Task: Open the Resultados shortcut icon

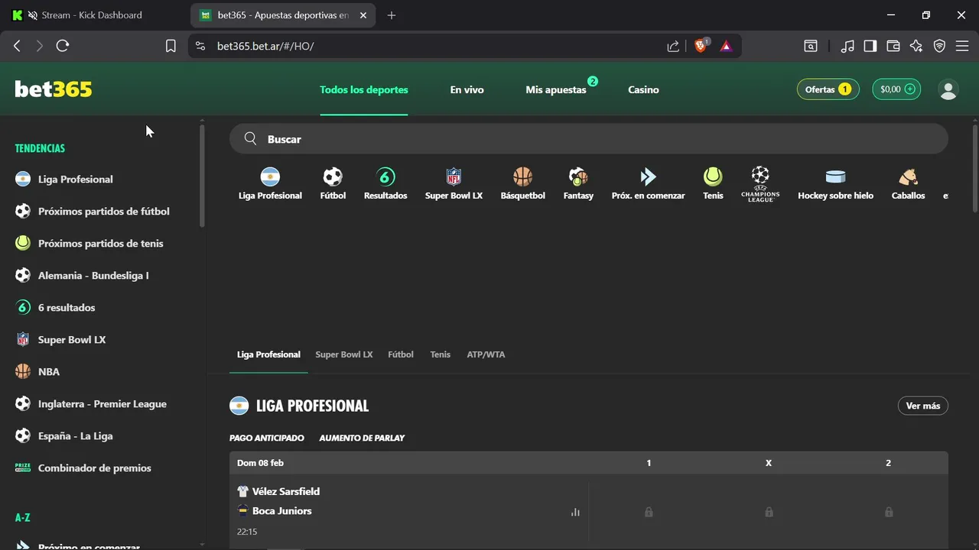Action: coord(385,177)
